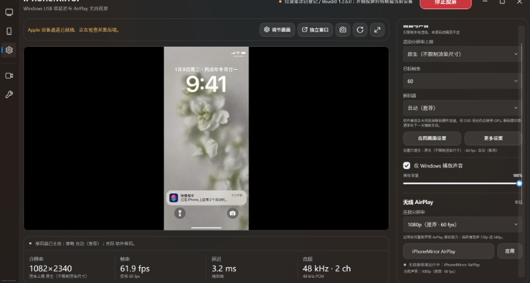The image size is (530, 283).
Task: Click the 调节画面 adjust picture button
Action: (277, 30)
